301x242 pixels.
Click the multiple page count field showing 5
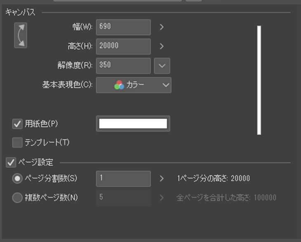coord(123,198)
